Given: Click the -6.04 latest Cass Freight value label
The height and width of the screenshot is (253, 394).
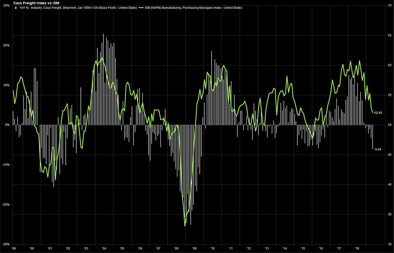Looking at the screenshot, I should [378, 150].
